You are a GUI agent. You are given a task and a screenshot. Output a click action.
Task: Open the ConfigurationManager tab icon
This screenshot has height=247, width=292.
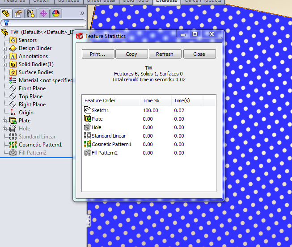point(31,13)
